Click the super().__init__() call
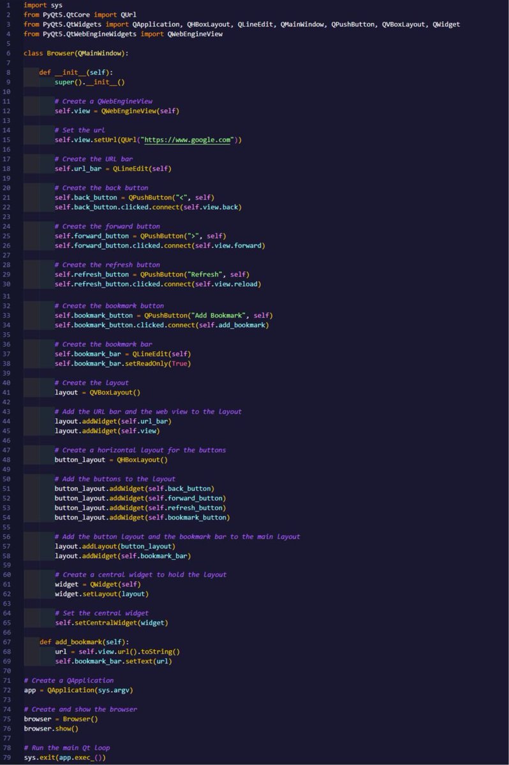The image size is (509, 765). click(89, 82)
